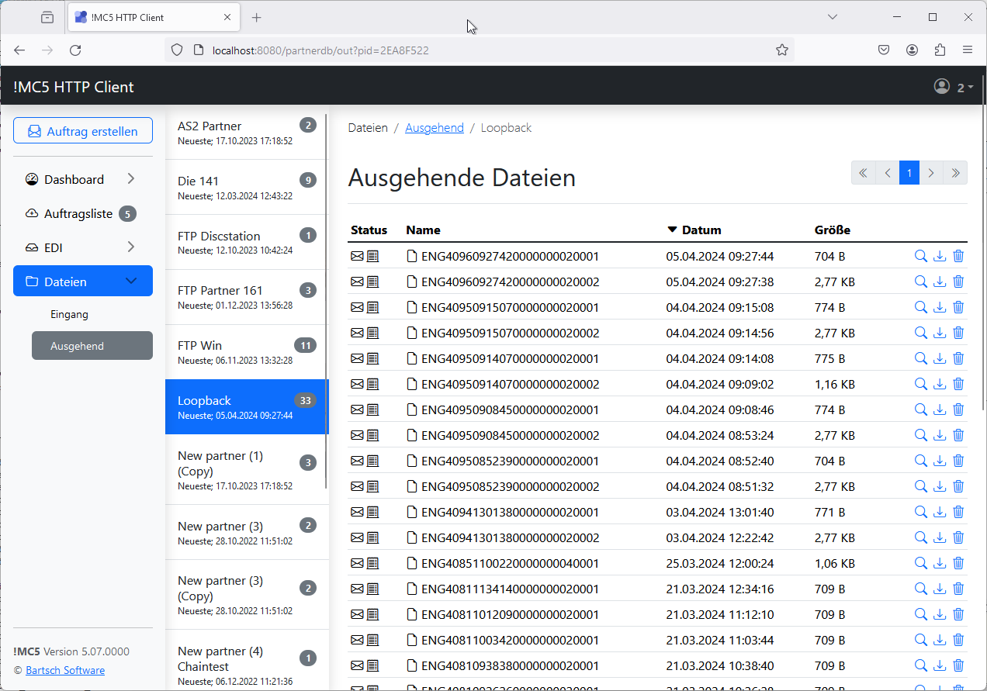Viewport: 987px width, 691px height.
Task: Go to last page of results
Action: 955,173
